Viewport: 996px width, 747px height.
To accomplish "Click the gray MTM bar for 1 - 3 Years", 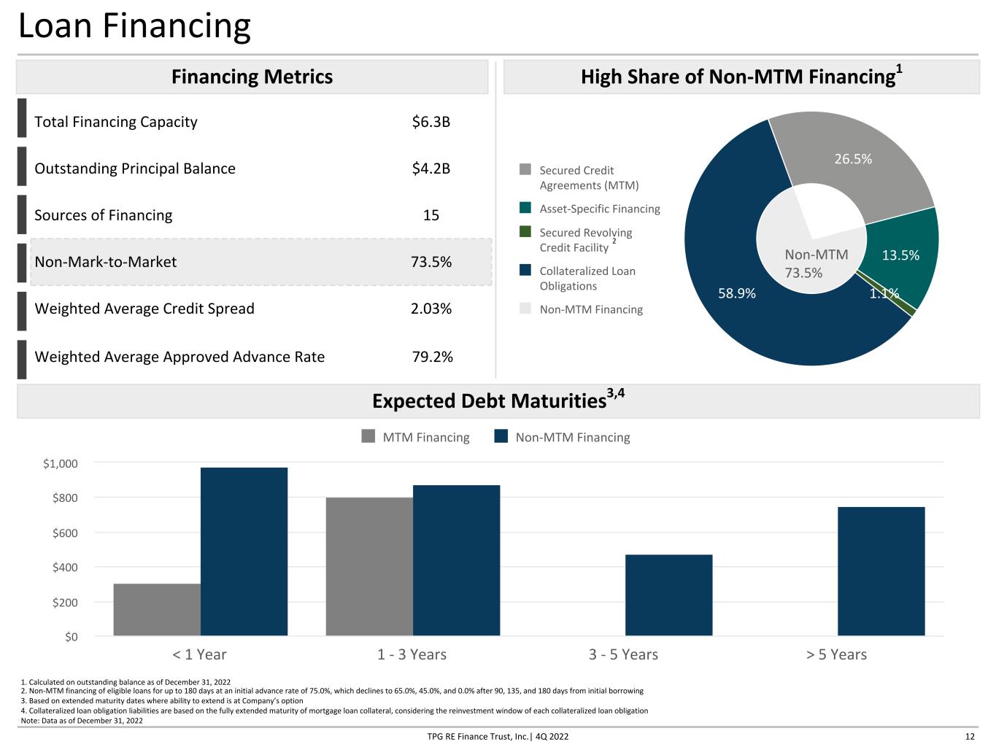I will pyautogui.click(x=369, y=567).
